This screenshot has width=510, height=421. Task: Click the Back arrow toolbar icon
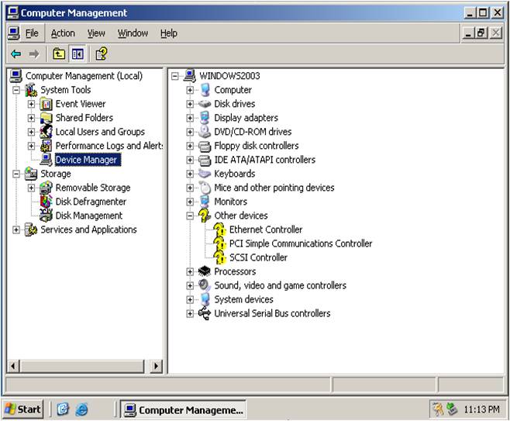(x=16, y=53)
